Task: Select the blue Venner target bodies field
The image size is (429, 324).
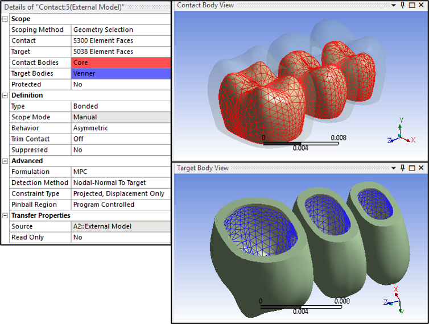Action: coord(121,73)
